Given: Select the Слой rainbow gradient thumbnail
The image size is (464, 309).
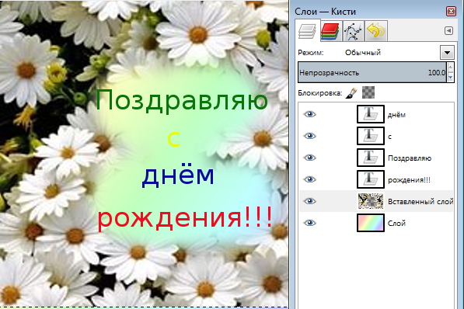Looking at the screenshot, I should click(371, 223).
